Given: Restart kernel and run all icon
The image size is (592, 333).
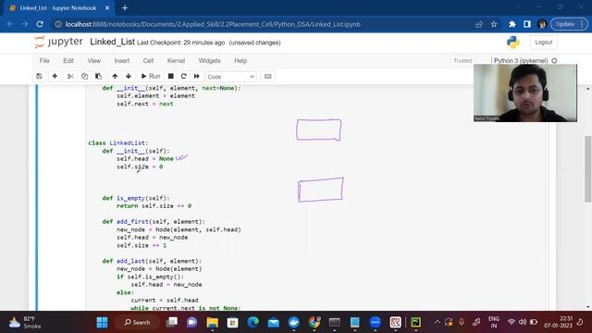Looking at the screenshot, I should 197,76.
